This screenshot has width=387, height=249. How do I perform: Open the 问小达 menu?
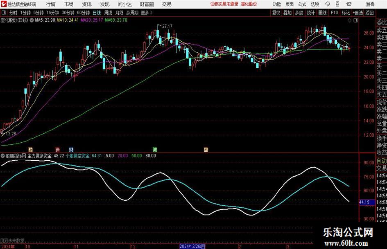click(124, 4)
